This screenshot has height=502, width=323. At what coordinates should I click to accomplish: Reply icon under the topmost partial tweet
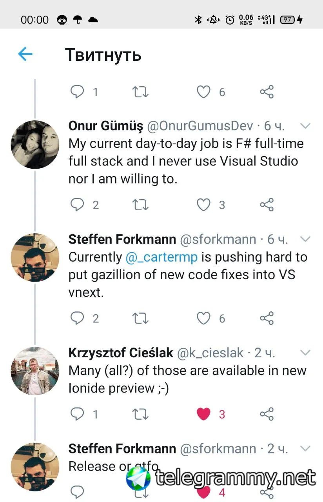(x=77, y=92)
